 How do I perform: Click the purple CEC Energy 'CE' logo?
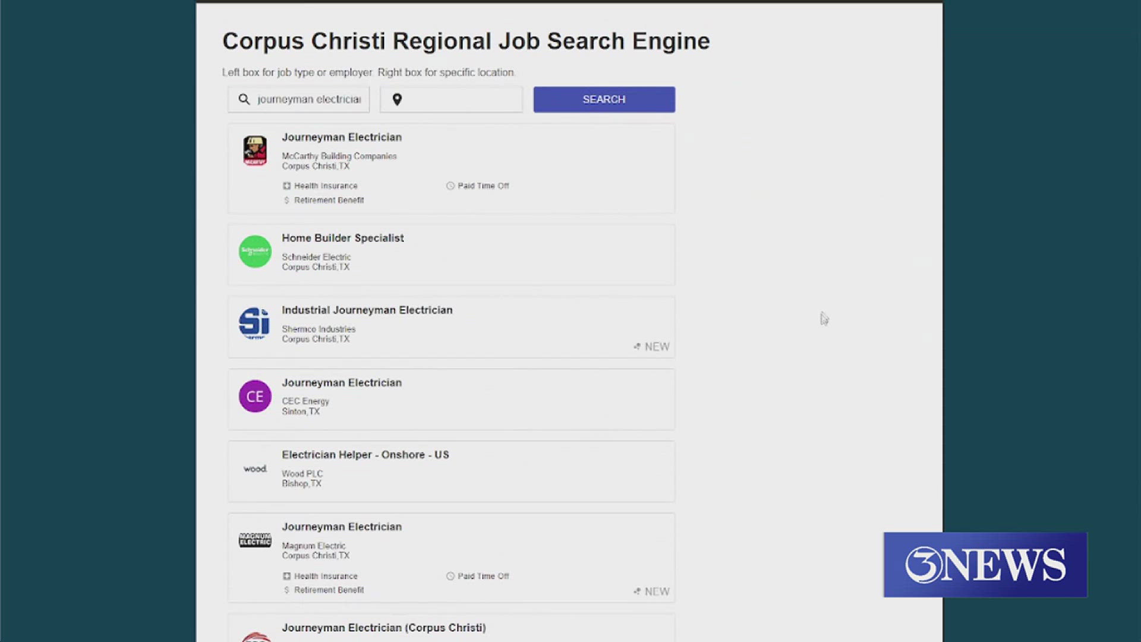pos(254,396)
